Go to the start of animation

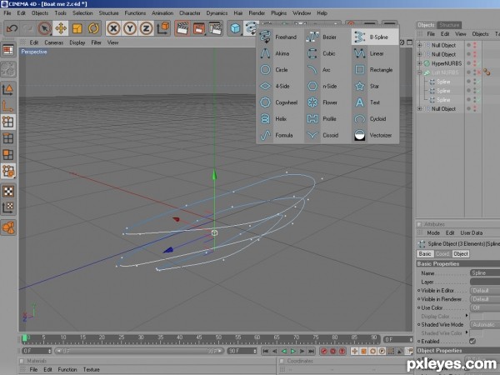pyautogui.click(x=265, y=351)
